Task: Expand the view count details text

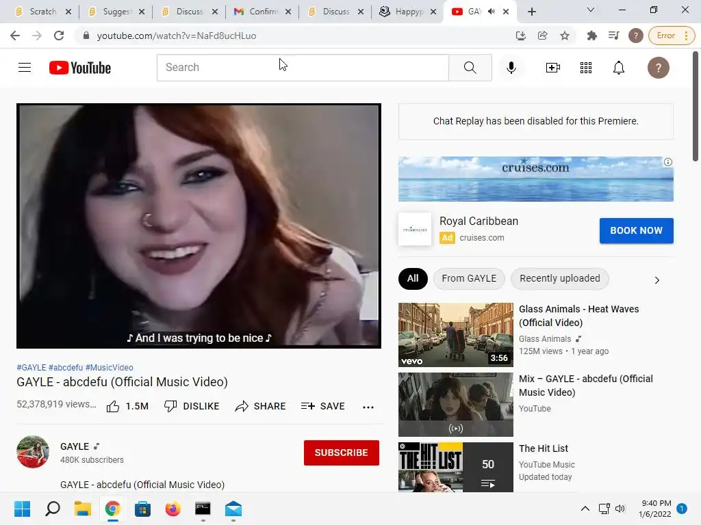Action: point(56,405)
